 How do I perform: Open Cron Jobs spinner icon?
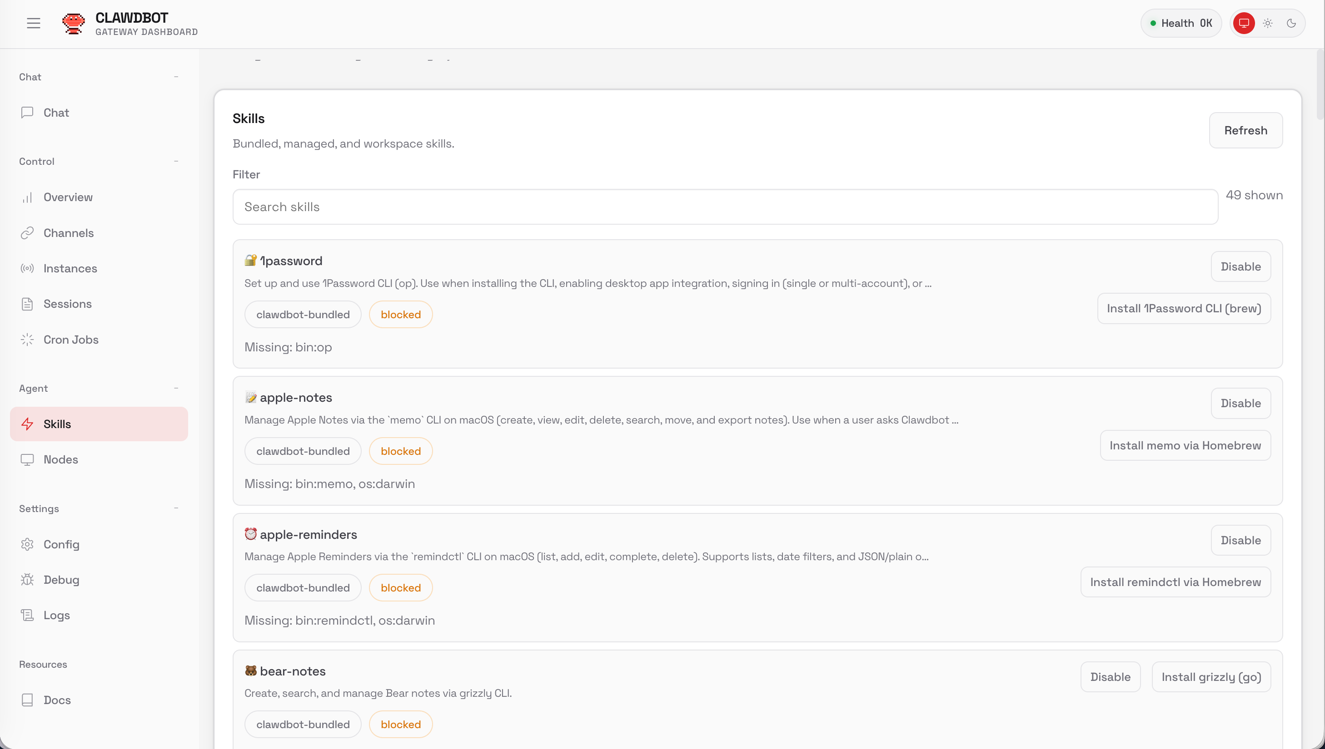(x=27, y=340)
